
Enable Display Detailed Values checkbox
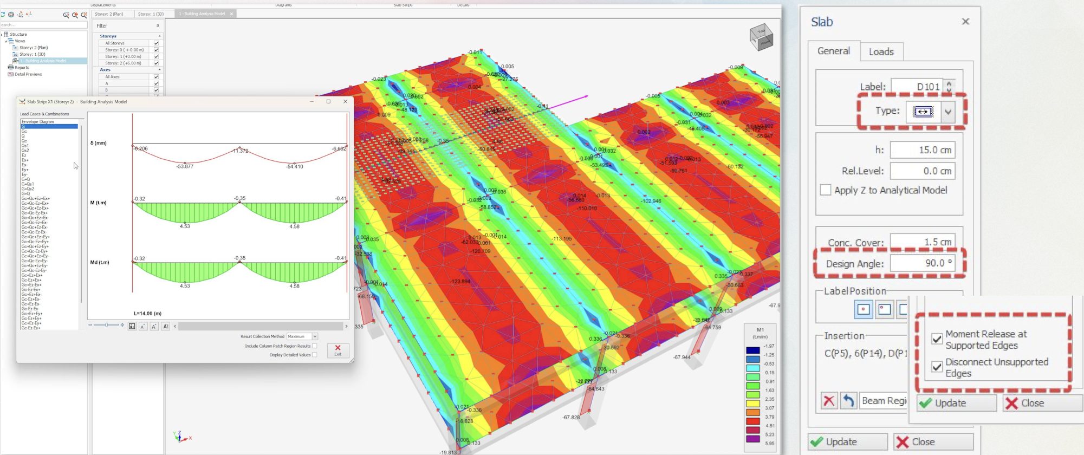click(315, 355)
